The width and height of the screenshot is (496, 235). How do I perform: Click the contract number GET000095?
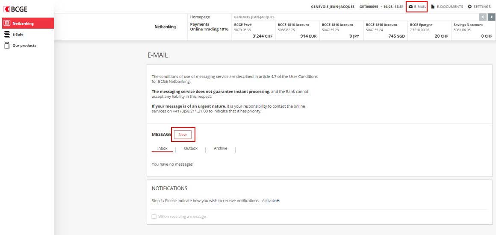[x=369, y=7]
